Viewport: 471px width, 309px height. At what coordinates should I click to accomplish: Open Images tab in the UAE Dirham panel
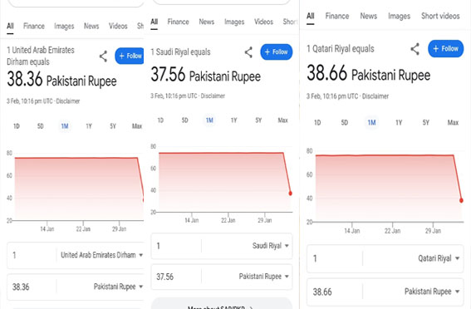[64, 26]
